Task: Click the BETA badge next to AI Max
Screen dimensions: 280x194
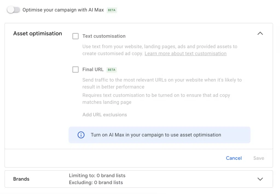Action: pyautogui.click(x=112, y=10)
